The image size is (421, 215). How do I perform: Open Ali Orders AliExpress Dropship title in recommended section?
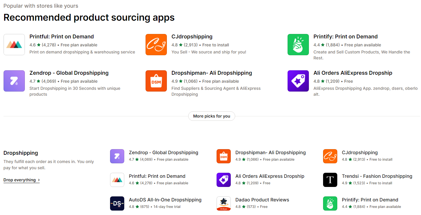353,73
